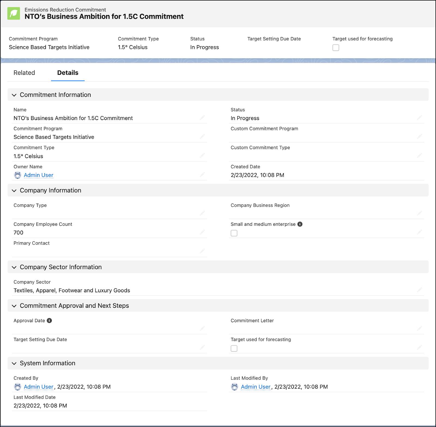The height and width of the screenshot is (427, 436).
Task: Edit Custom Commitment Type pencil icon
Action: click(419, 155)
